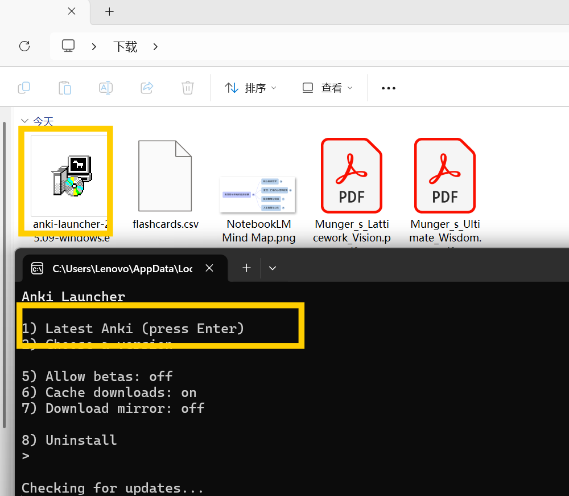Open the 排序 sort dropdown

click(x=250, y=88)
